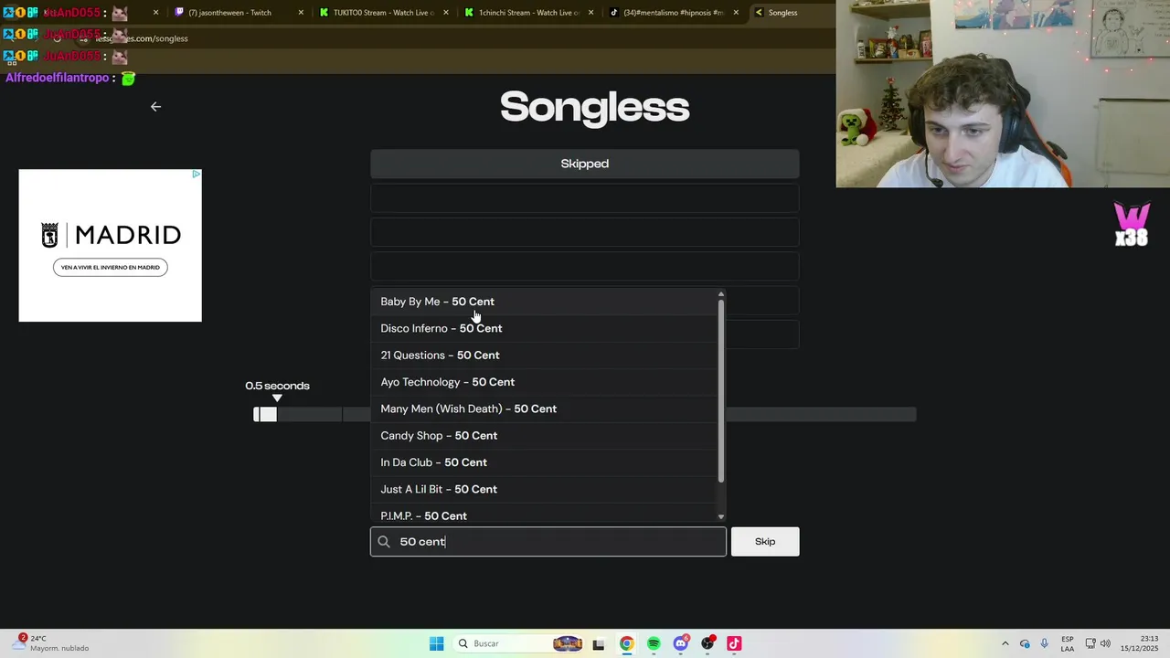Click the suggestion list scrollbar thumb
This screenshot has width=1170, height=658.
tap(721, 391)
